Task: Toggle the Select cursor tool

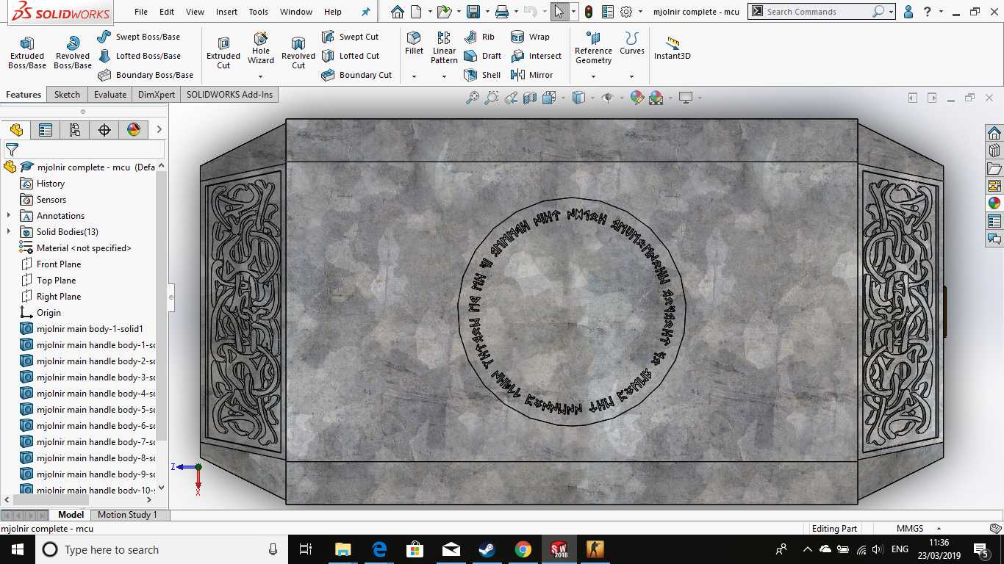Action: (559, 12)
